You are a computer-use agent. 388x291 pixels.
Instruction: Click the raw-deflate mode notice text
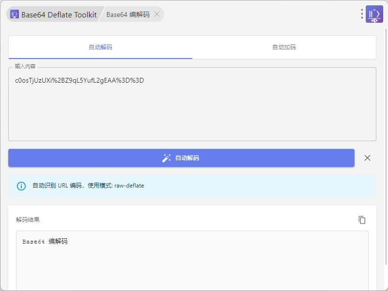(88, 186)
